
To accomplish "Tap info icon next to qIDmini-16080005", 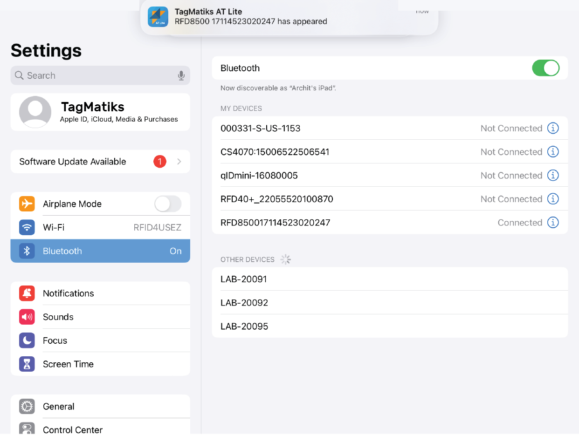I will point(552,175).
